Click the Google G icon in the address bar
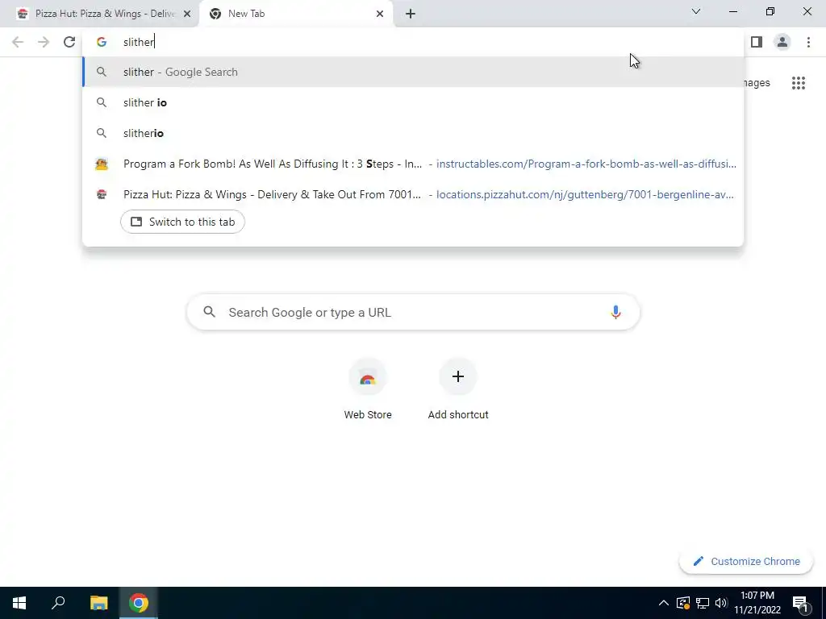The width and height of the screenshot is (826, 619). (x=102, y=42)
